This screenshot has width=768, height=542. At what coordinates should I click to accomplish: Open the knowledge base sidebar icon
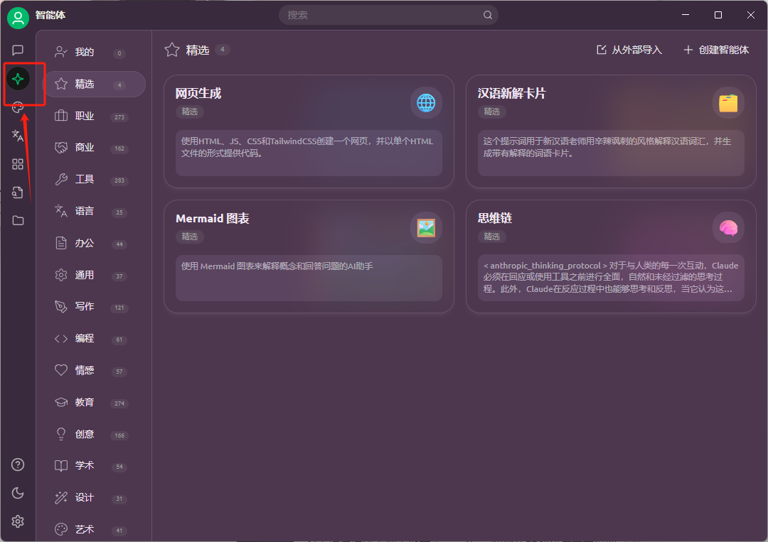click(18, 193)
